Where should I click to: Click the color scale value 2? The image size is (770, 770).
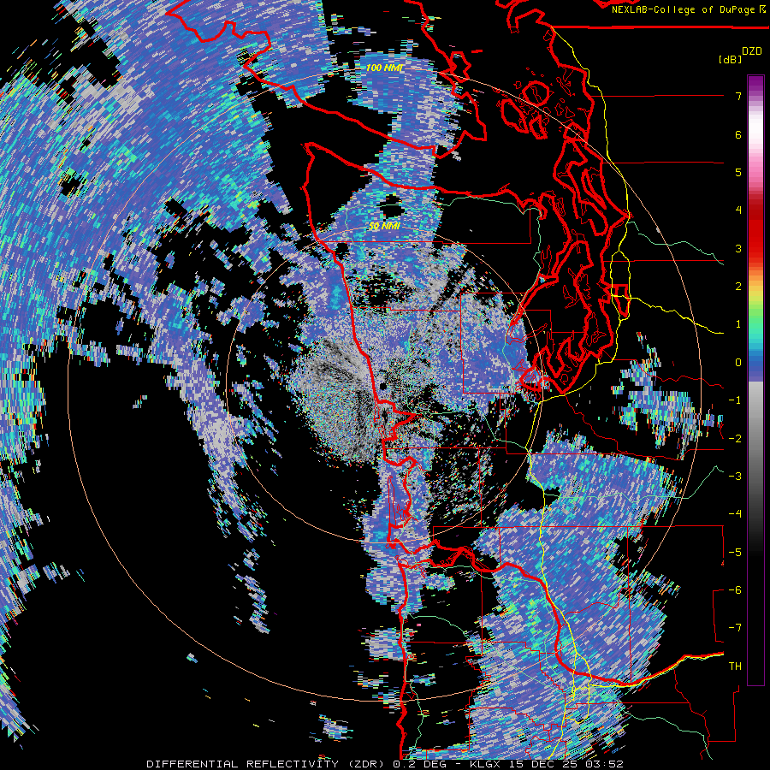tap(738, 287)
